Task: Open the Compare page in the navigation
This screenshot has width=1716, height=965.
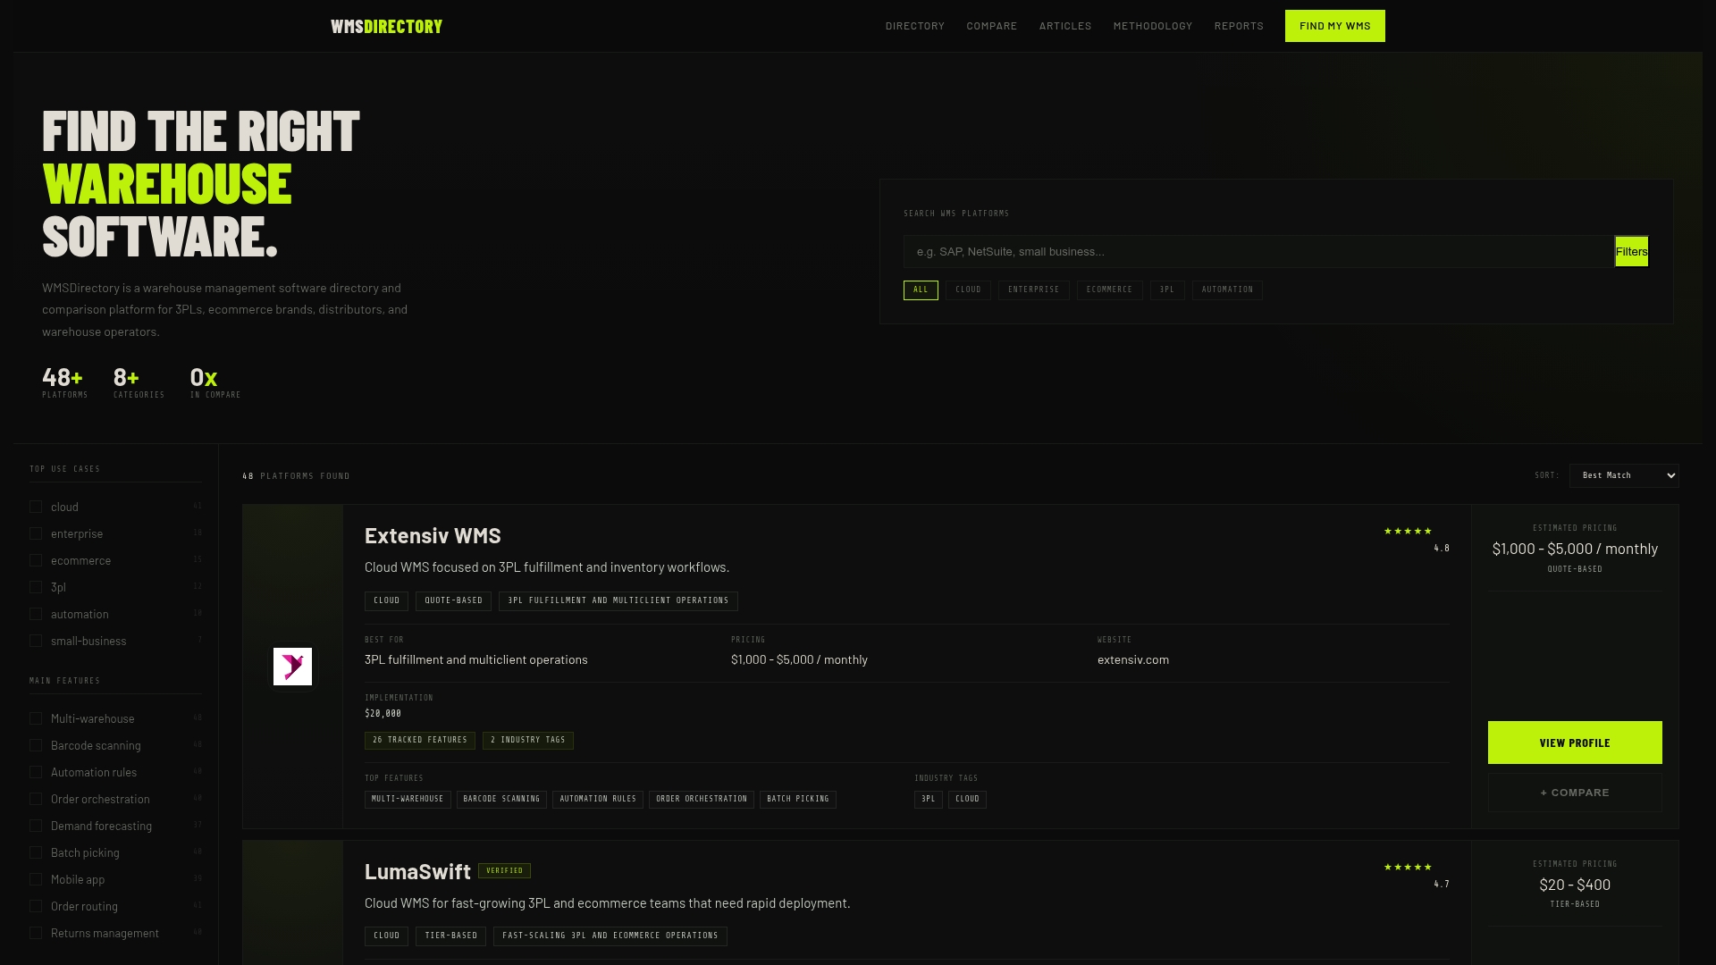Action: click(x=991, y=27)
